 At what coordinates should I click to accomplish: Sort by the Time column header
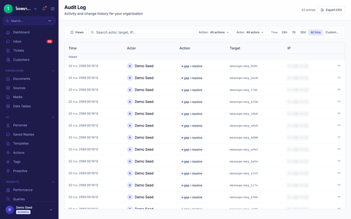click(72, 48)
